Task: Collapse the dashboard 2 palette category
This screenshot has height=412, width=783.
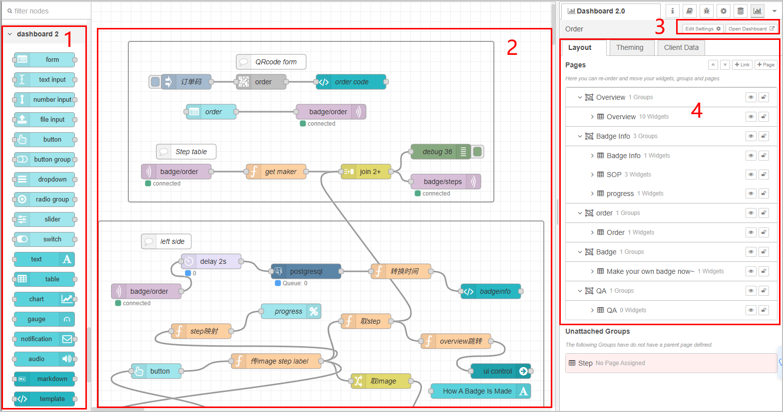Action: click(x=10, y=34)
